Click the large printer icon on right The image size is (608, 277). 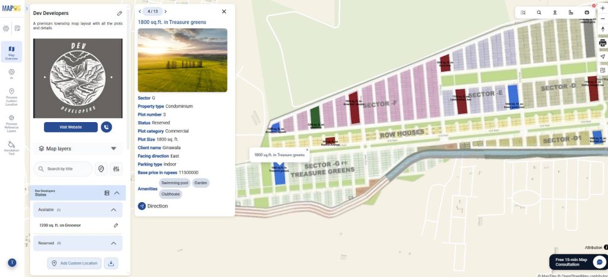(603, 43)
